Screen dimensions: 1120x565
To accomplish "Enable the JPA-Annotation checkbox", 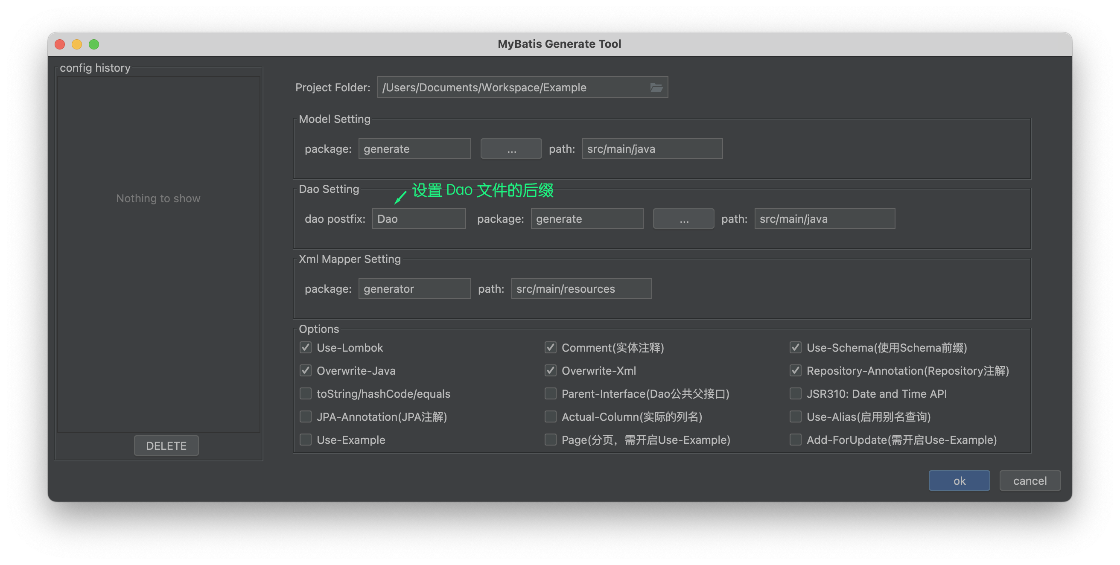I will coord(306,417).
